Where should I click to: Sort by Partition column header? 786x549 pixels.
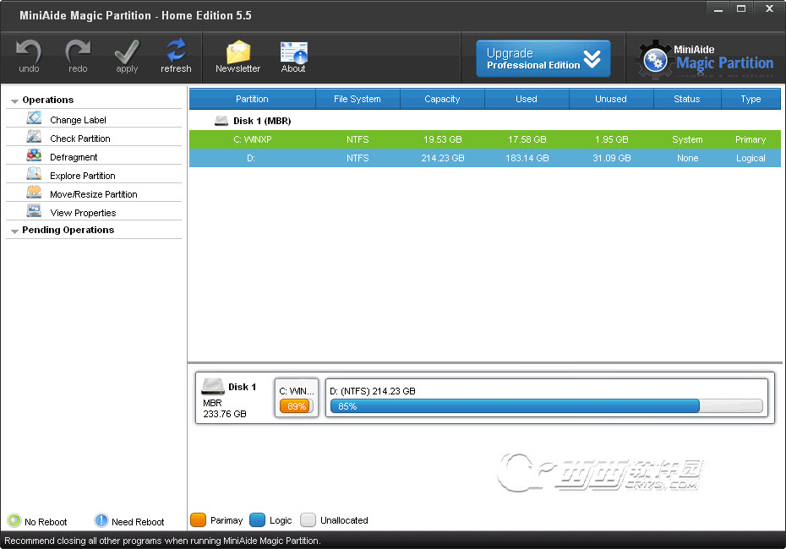[252, 99]
